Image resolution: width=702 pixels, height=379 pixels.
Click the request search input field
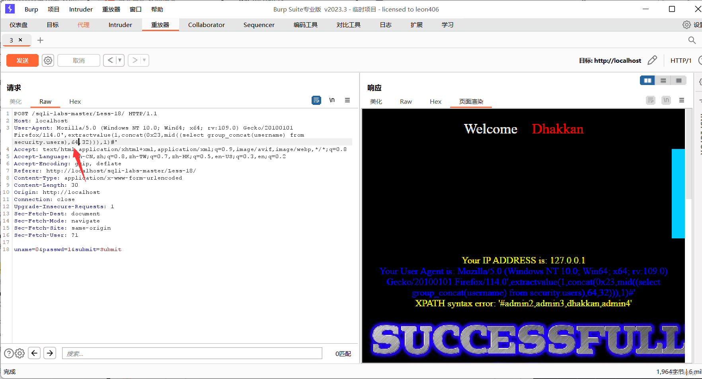[192, 353]
